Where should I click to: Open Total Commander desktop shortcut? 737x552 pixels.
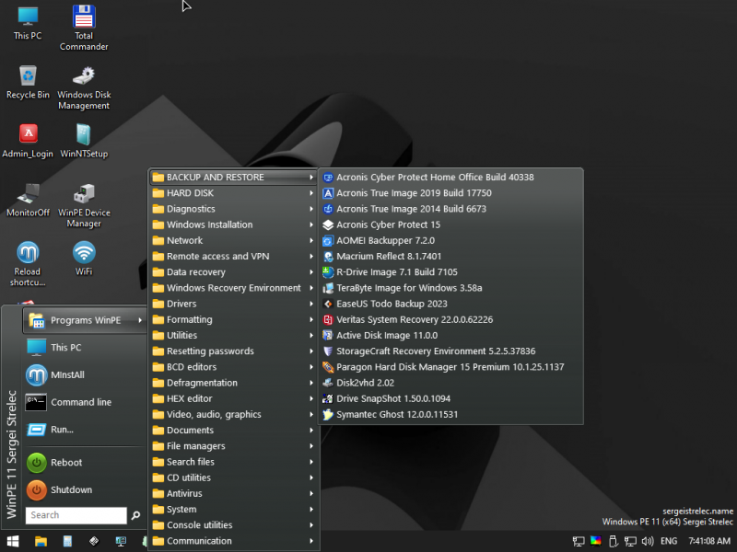point(84,28)
